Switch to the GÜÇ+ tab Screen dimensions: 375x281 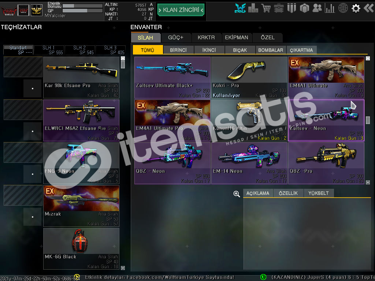point(176,38)
